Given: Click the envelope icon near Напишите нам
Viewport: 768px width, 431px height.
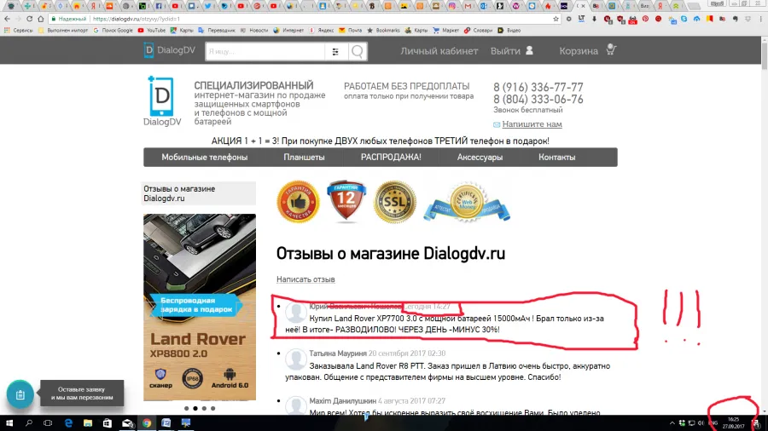Looking at the screenshot, I should [x=497, y=124].
